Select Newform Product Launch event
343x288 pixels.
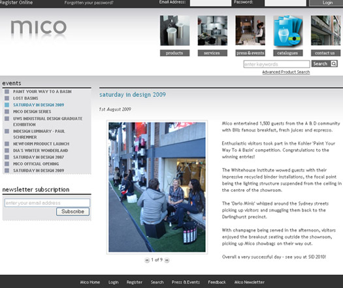point(41,144)
